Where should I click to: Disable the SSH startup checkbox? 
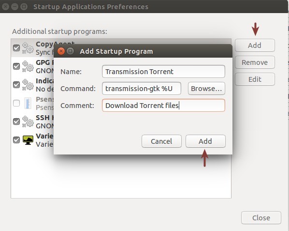coord(16,122)
